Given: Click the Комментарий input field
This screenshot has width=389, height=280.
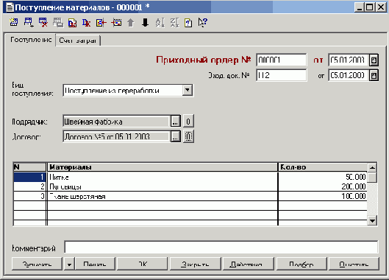Looking at the screenshot, I should (221, 247).
